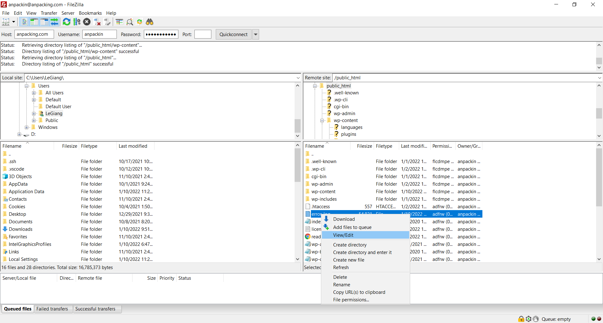Open the Site Manager icon
This screenshot has height=323, width=603.
6,22
